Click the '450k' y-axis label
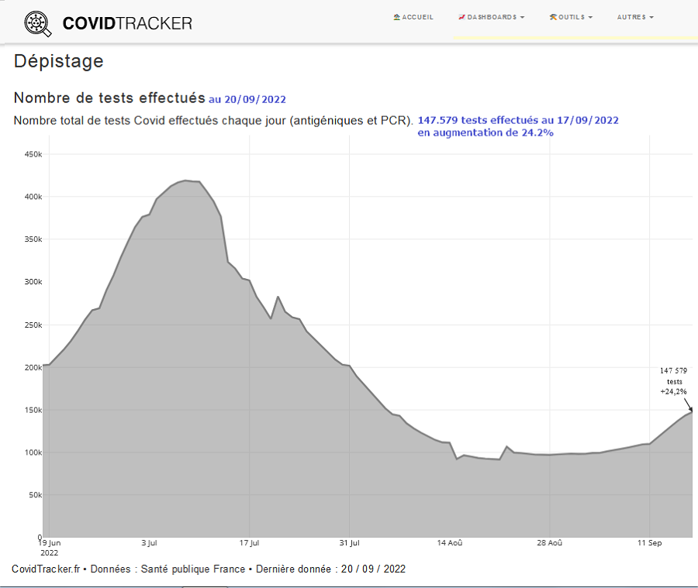The height and width of the screenshot is (588, 698). pyautogui.click(x=33, y=154)
